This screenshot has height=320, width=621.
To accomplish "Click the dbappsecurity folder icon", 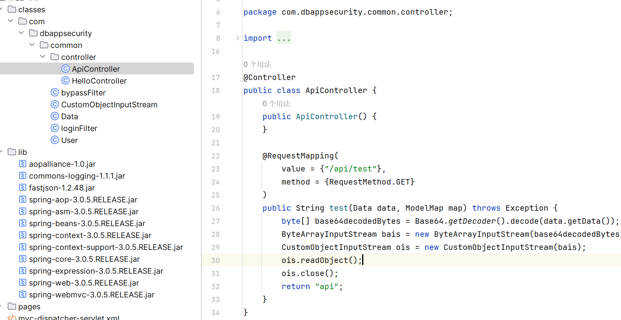I will point(33,33).
